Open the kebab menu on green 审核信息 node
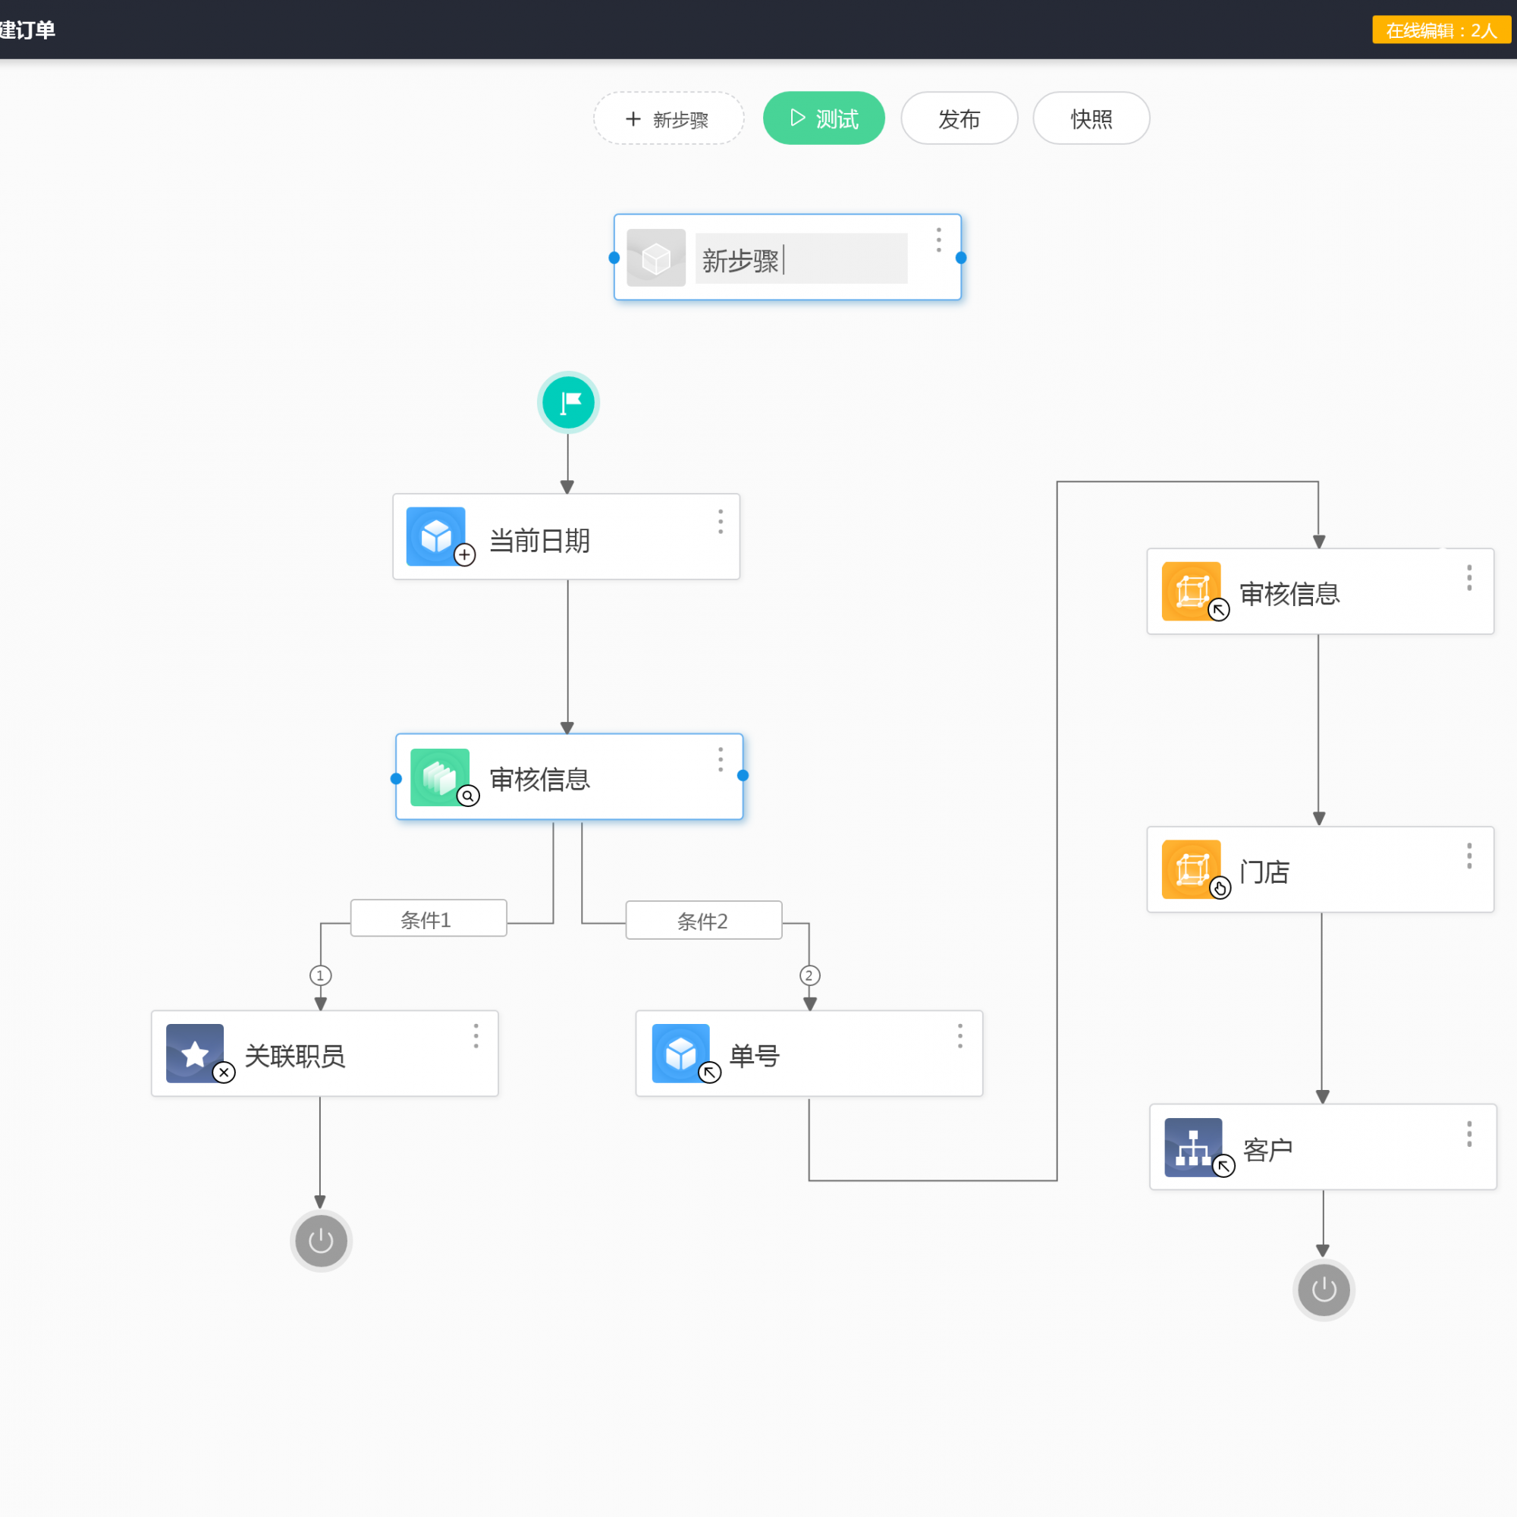 click(720, 758)
